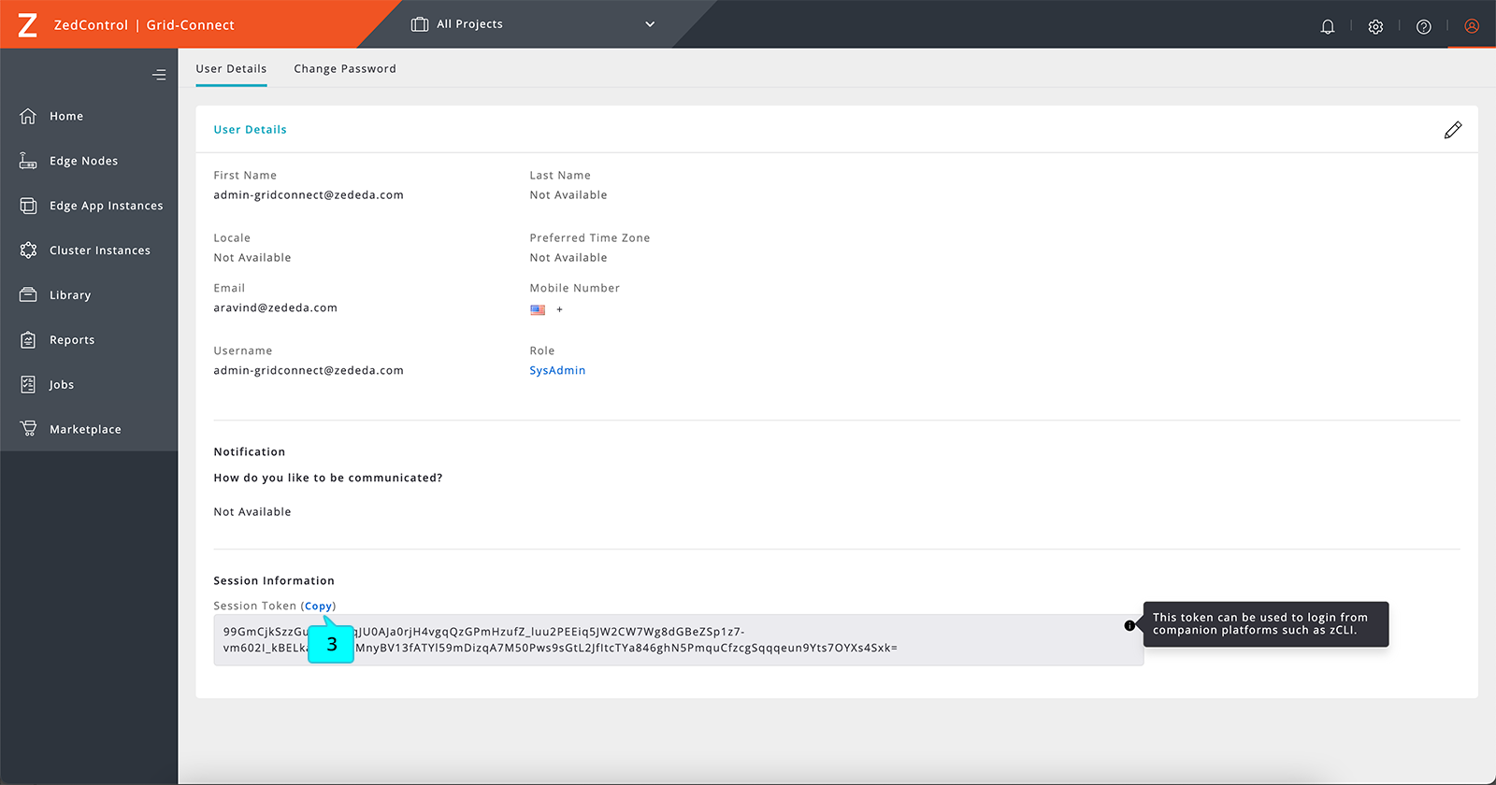Click the token usage tooltip text
The width and height of the screenshot is (1496, 785).
(x=1260, y=623)
